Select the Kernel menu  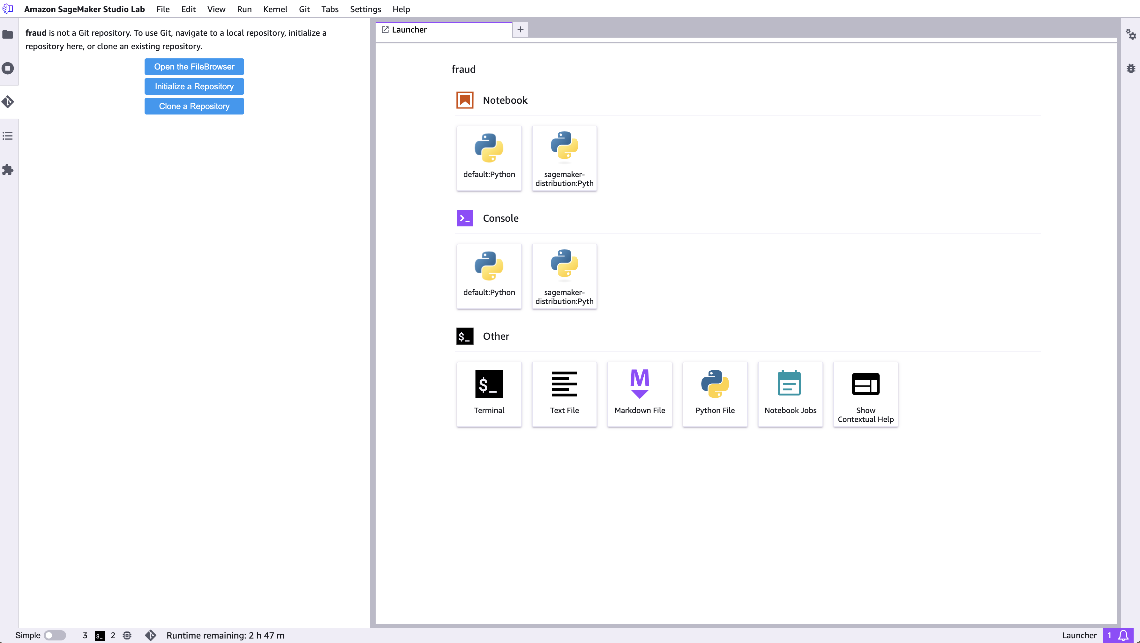tap(275, 9)
